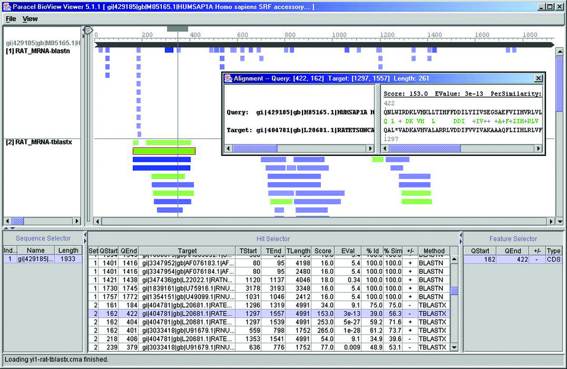
Task: Click the dark blue blastn hit block
Action: coord(169,50)
